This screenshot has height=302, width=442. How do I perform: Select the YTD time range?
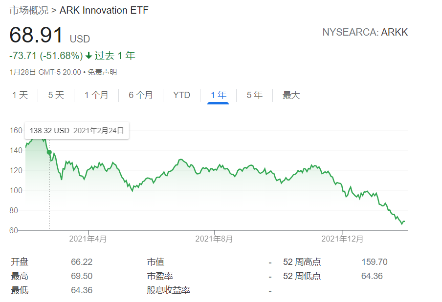point(181,95)
